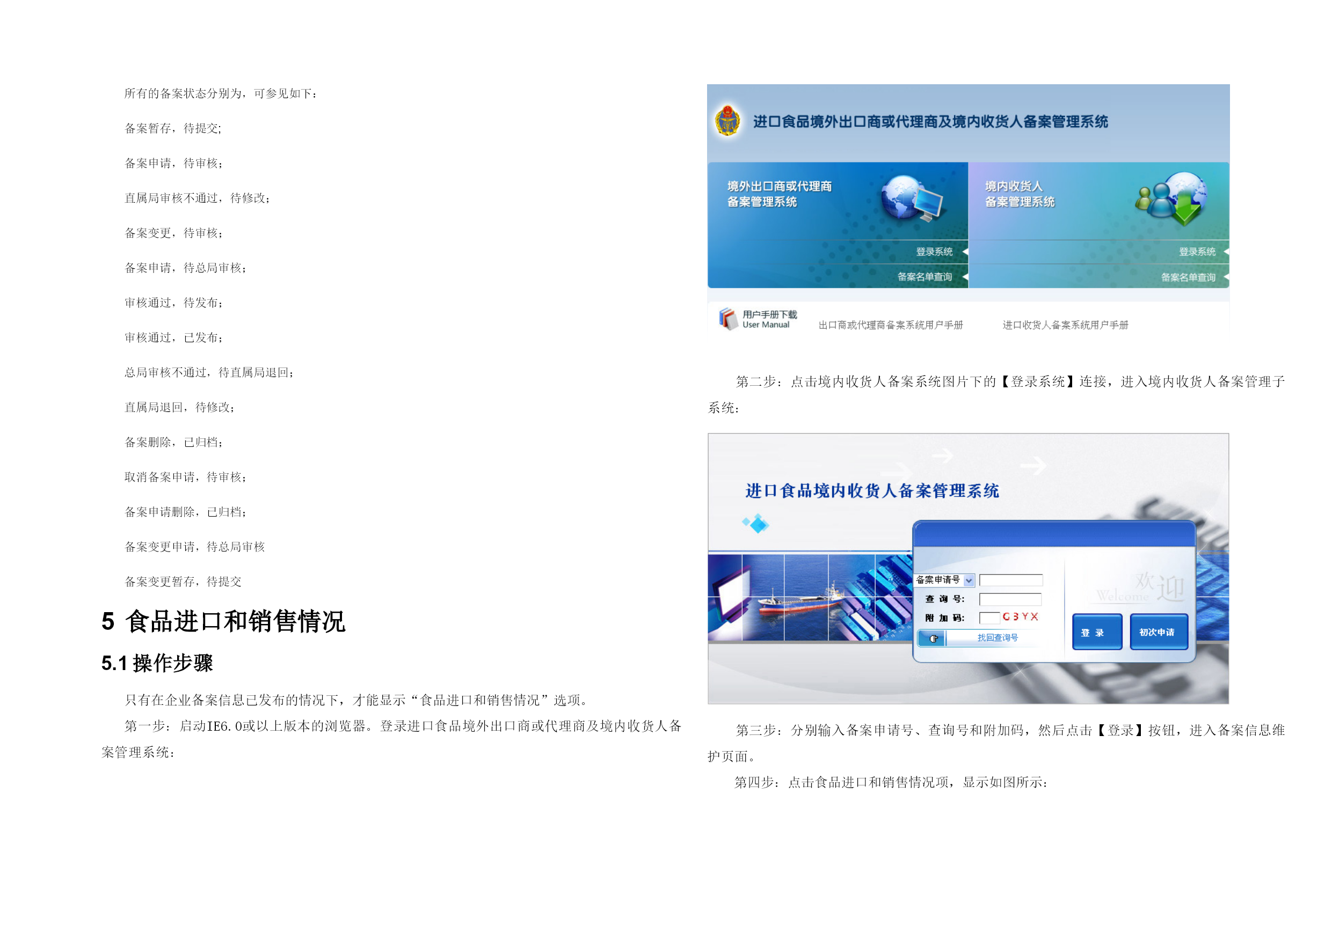
Task: Click the heading 5 食品进口和销售情况
Action: coord(223,622)
